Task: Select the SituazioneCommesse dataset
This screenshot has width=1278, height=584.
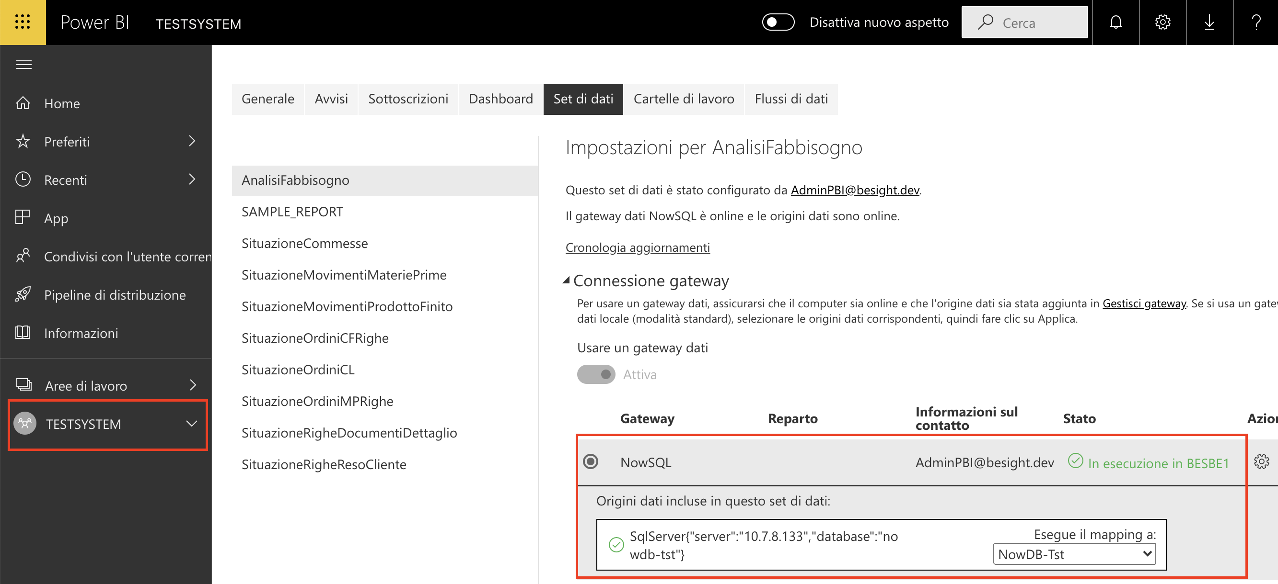Action: [304, 243]
